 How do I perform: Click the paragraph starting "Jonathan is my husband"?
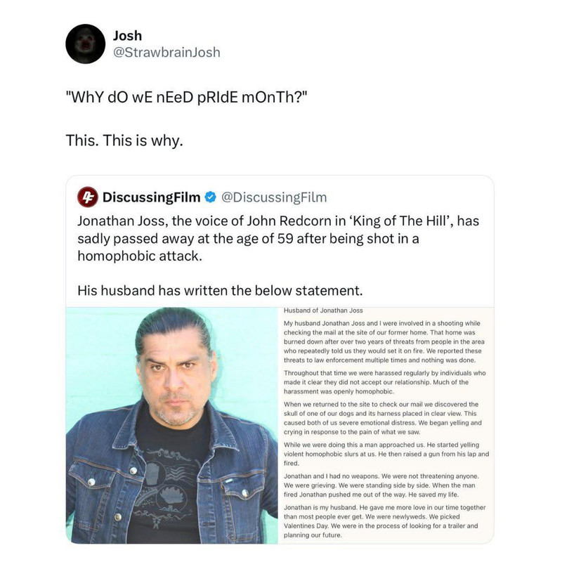pyautogui.click(x=384, y=521)
